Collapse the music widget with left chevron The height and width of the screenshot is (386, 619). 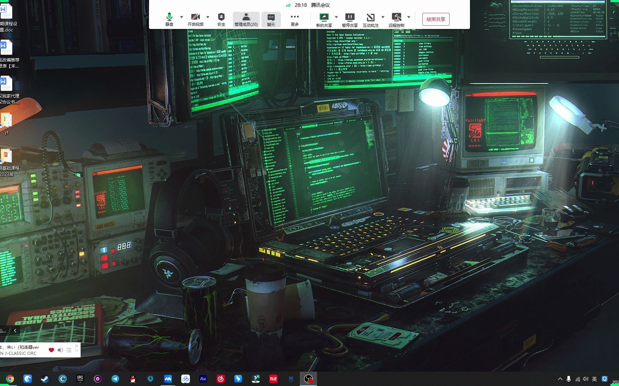coord(15,331)
